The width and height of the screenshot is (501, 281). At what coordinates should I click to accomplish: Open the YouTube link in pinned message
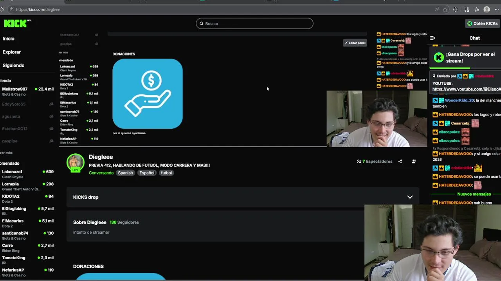pyautogui.click(x=467, y=89)
